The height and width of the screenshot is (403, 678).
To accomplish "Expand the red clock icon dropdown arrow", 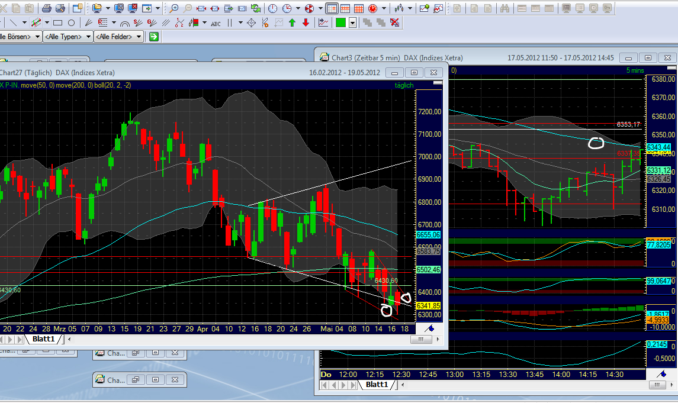I will (384, 8).
